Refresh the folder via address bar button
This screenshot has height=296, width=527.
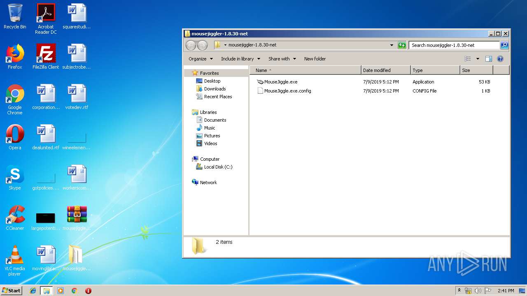(x=402, y=45)
